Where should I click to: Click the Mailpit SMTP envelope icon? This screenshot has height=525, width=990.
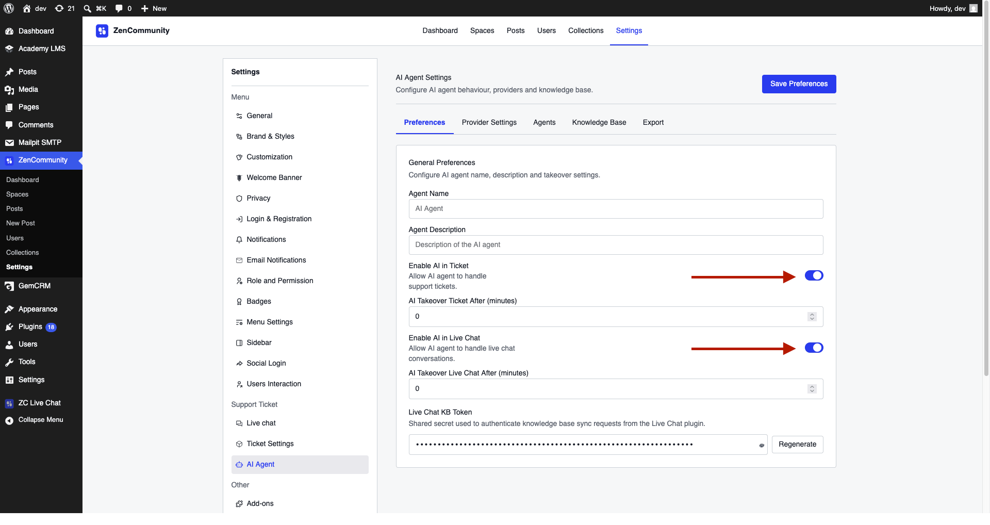9,143
